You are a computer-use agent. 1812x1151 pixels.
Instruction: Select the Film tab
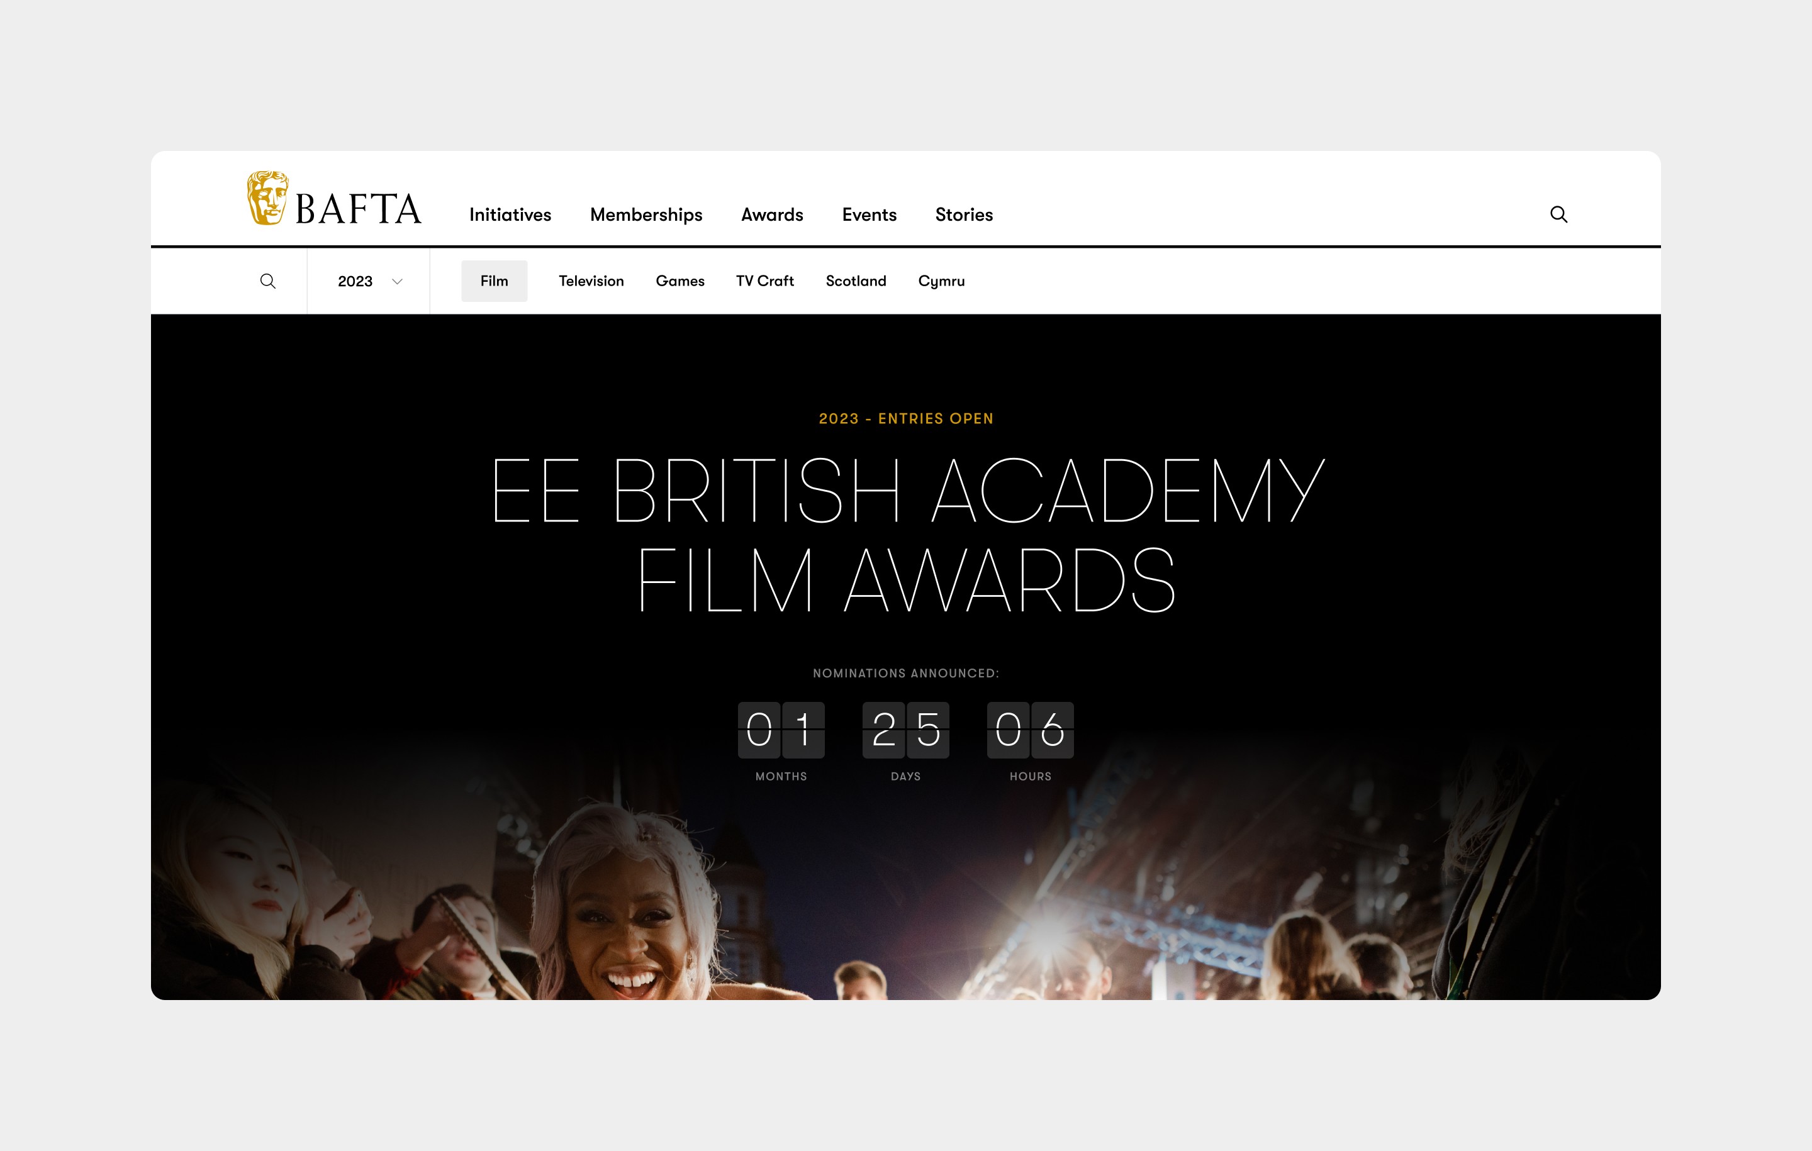pos(494,281)
